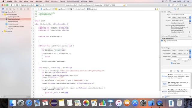Image resolution: width=192 pixels, height=108 pixels.
Task: Open the Location dropdown
Action: 181,21
